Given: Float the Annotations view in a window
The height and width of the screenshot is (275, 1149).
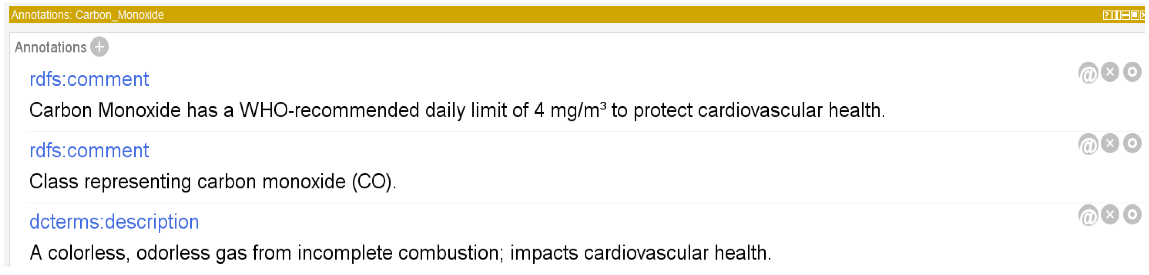Looking at the screenshot, I should point(1135,15).
